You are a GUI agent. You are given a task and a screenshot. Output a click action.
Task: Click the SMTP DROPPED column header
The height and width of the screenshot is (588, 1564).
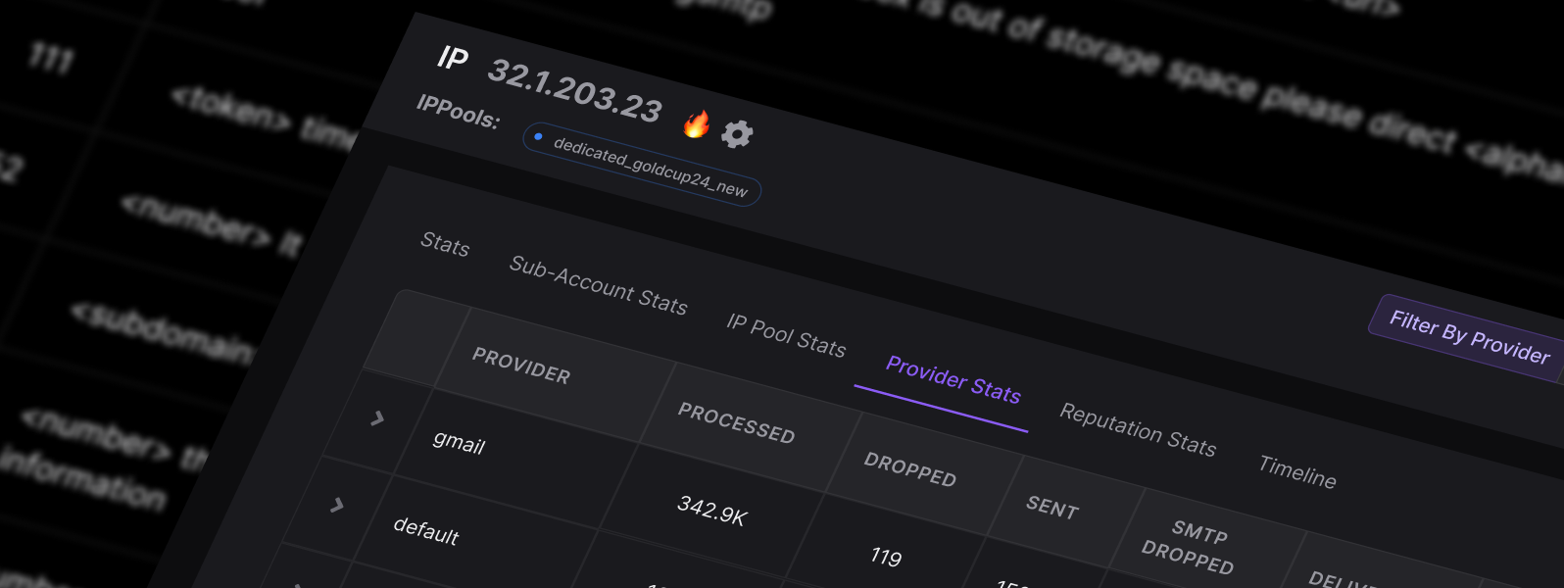[1194, 547]
